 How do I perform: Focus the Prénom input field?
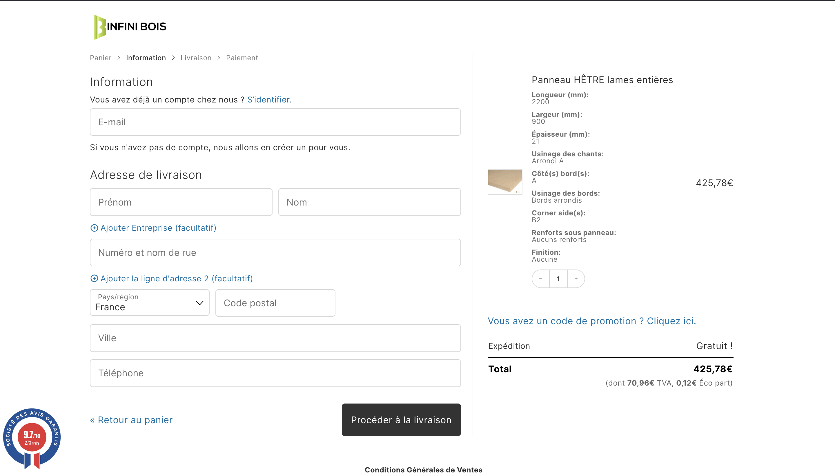coord(181,202)
